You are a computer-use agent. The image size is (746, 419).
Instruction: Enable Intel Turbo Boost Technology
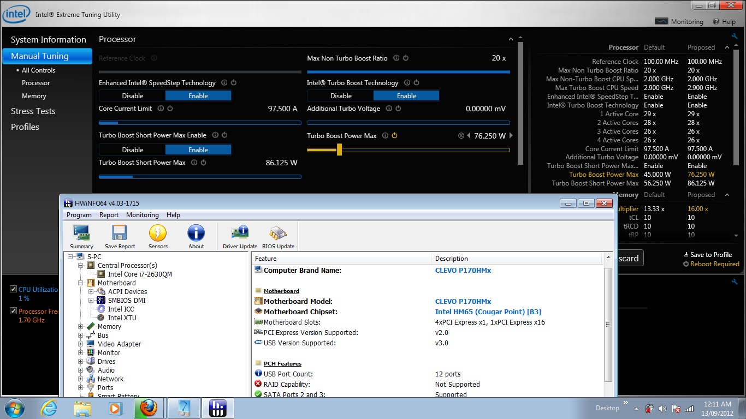pyautogui.click(x=406, y=96)
